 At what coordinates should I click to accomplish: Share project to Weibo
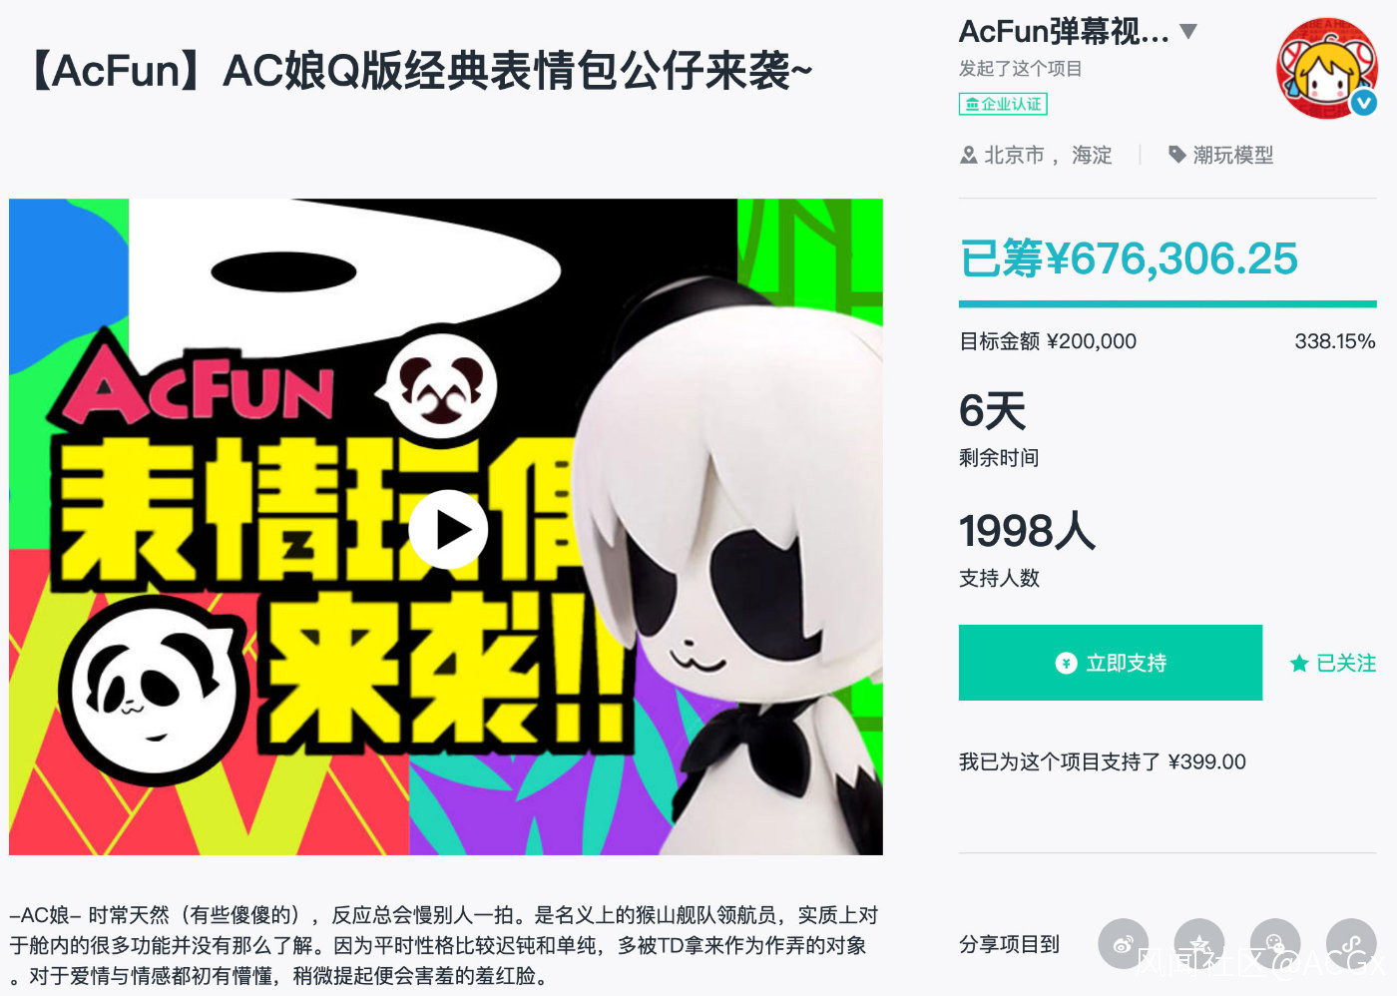point(1124,944)
